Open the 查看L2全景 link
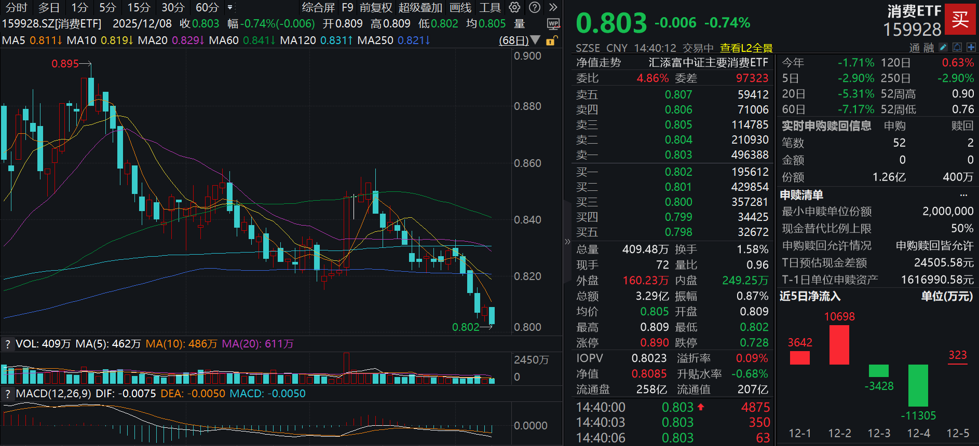This screenshot has width=979, height=446. point(746,48)
